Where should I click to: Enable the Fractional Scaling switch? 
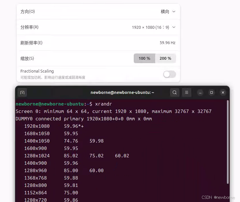pyautogui.click(x=170, y=74)
